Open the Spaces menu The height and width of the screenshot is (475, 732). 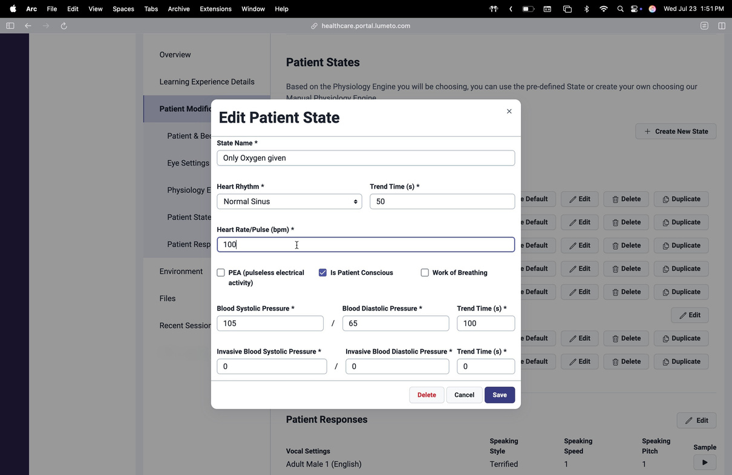(123, 9)
